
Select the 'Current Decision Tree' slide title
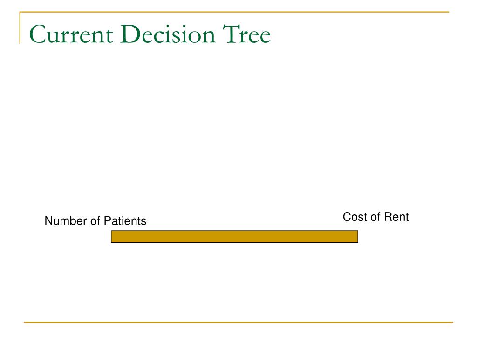point(150,34)
